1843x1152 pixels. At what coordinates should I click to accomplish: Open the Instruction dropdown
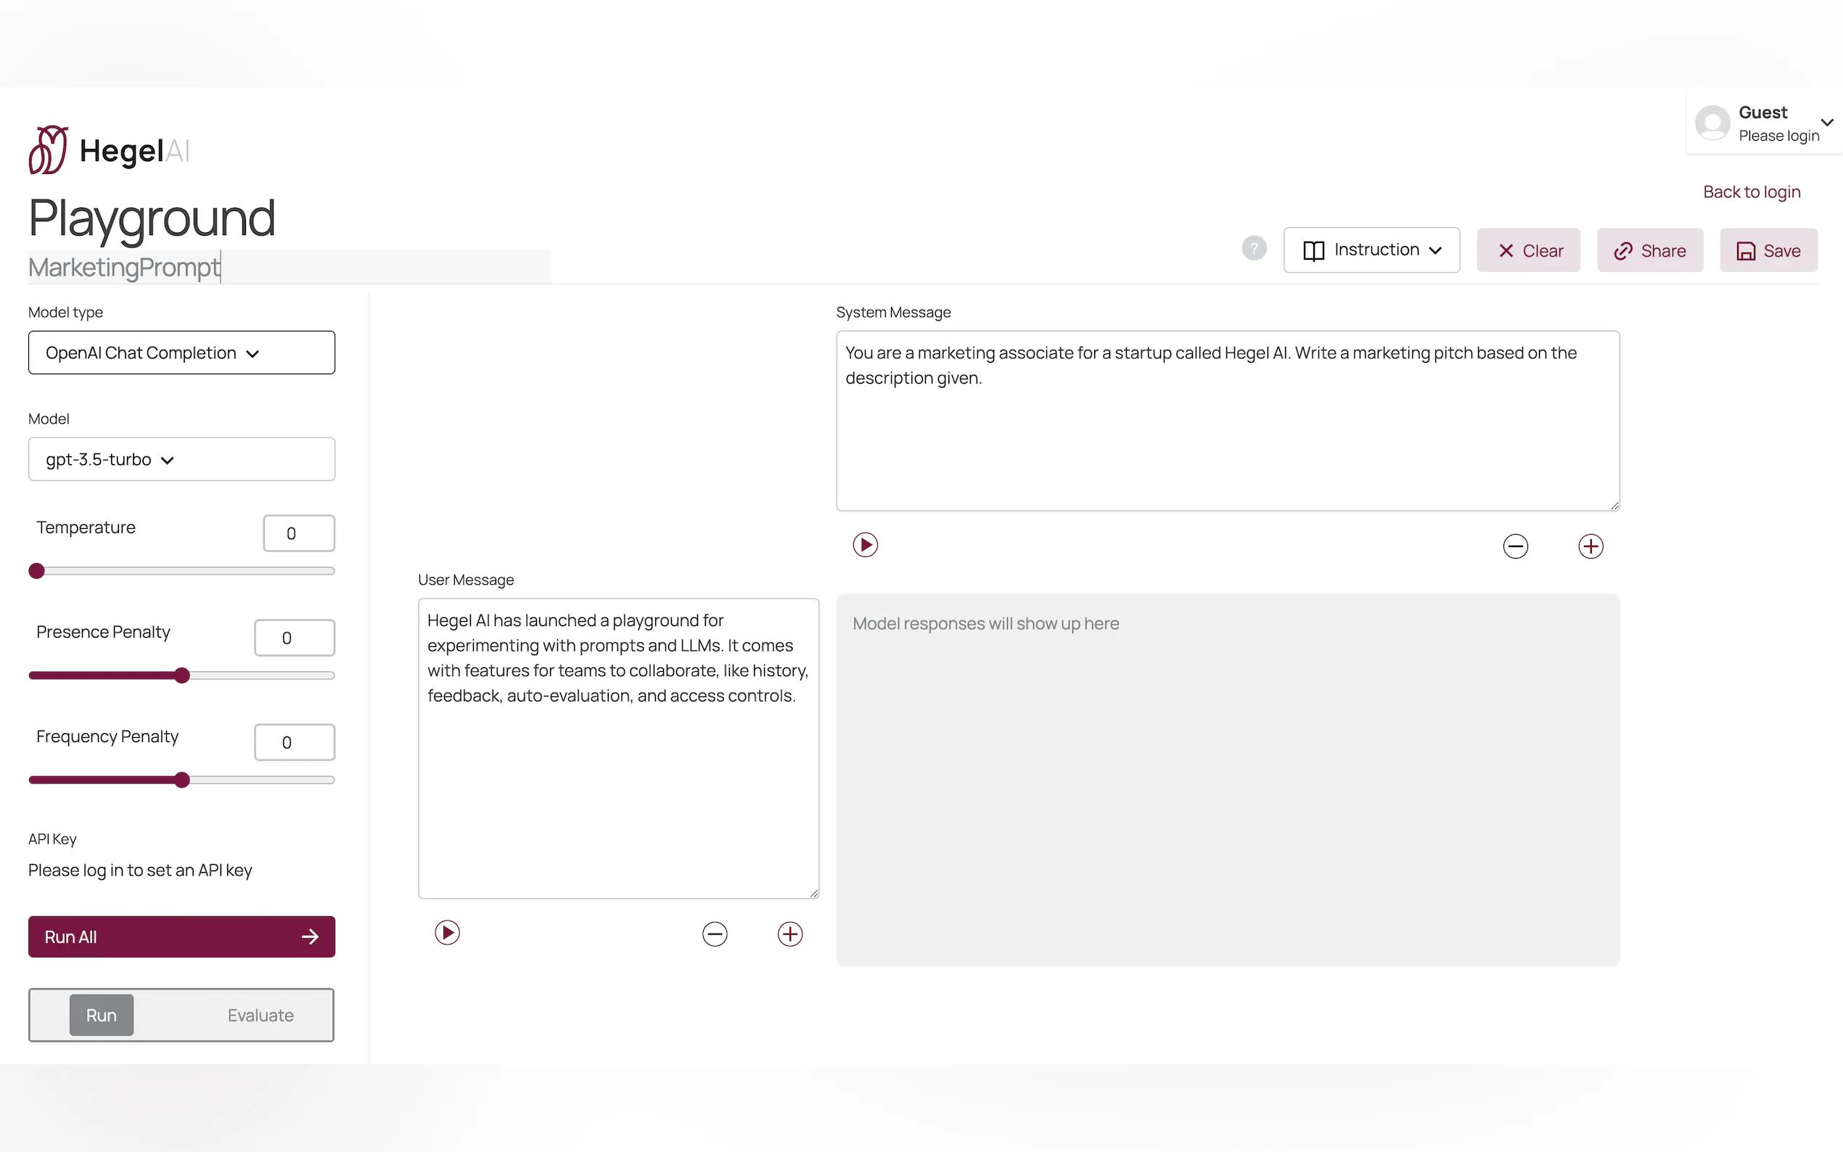coord(1371,250)
